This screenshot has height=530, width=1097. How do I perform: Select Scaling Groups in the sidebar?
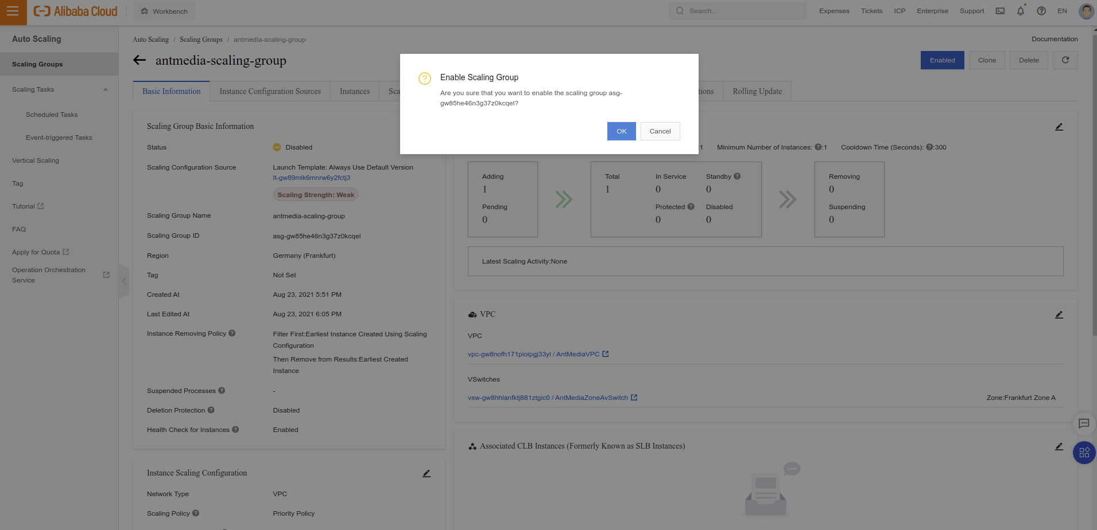59,64
